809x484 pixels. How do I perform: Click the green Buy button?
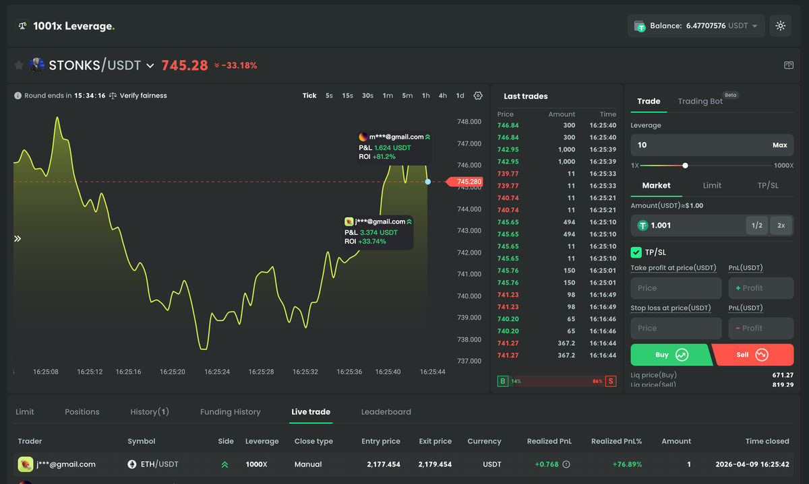tap(670, 355)
